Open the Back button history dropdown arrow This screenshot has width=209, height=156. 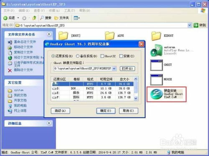click(x=18, y=18)
